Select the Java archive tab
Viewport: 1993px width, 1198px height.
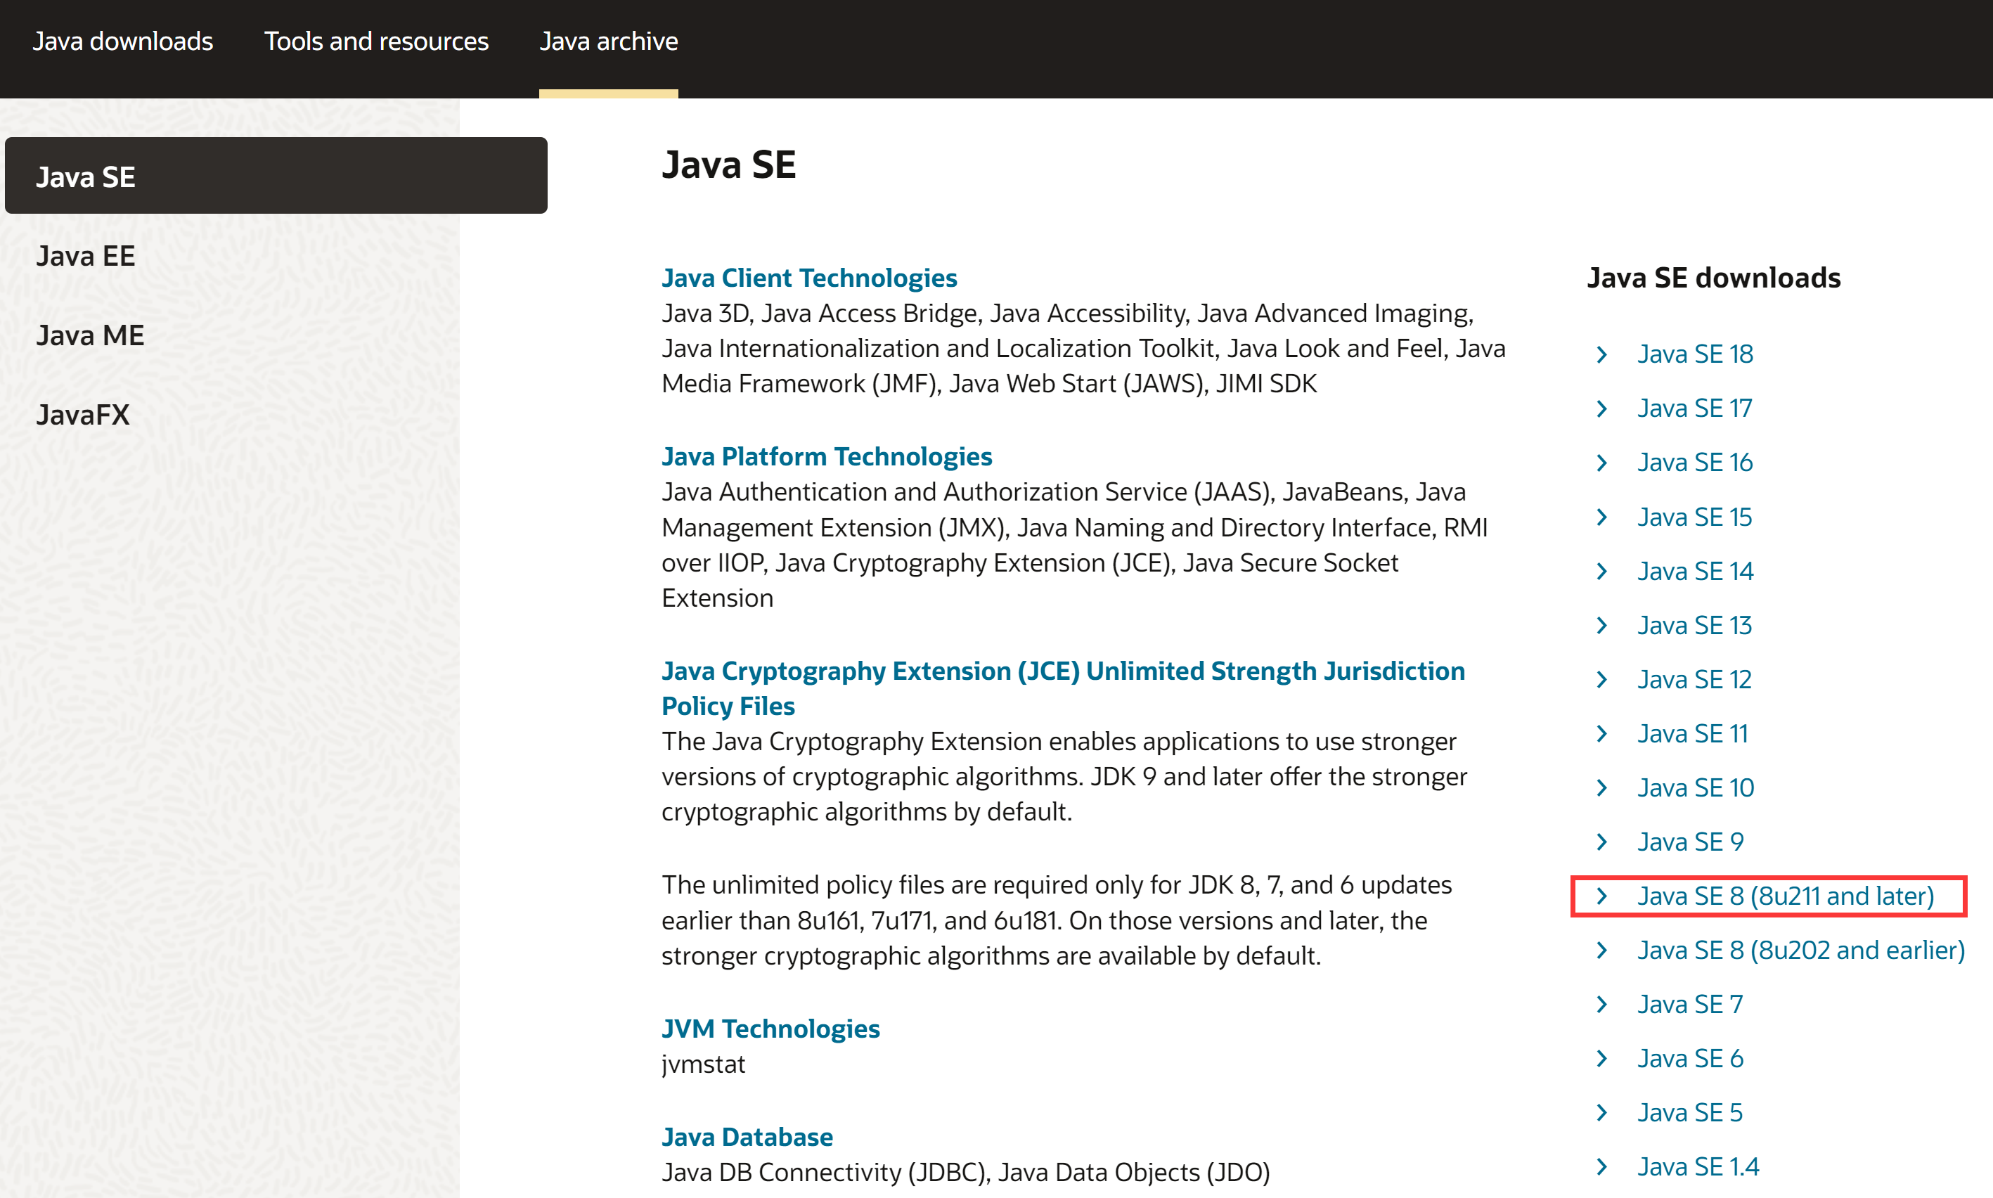point(609,41)
